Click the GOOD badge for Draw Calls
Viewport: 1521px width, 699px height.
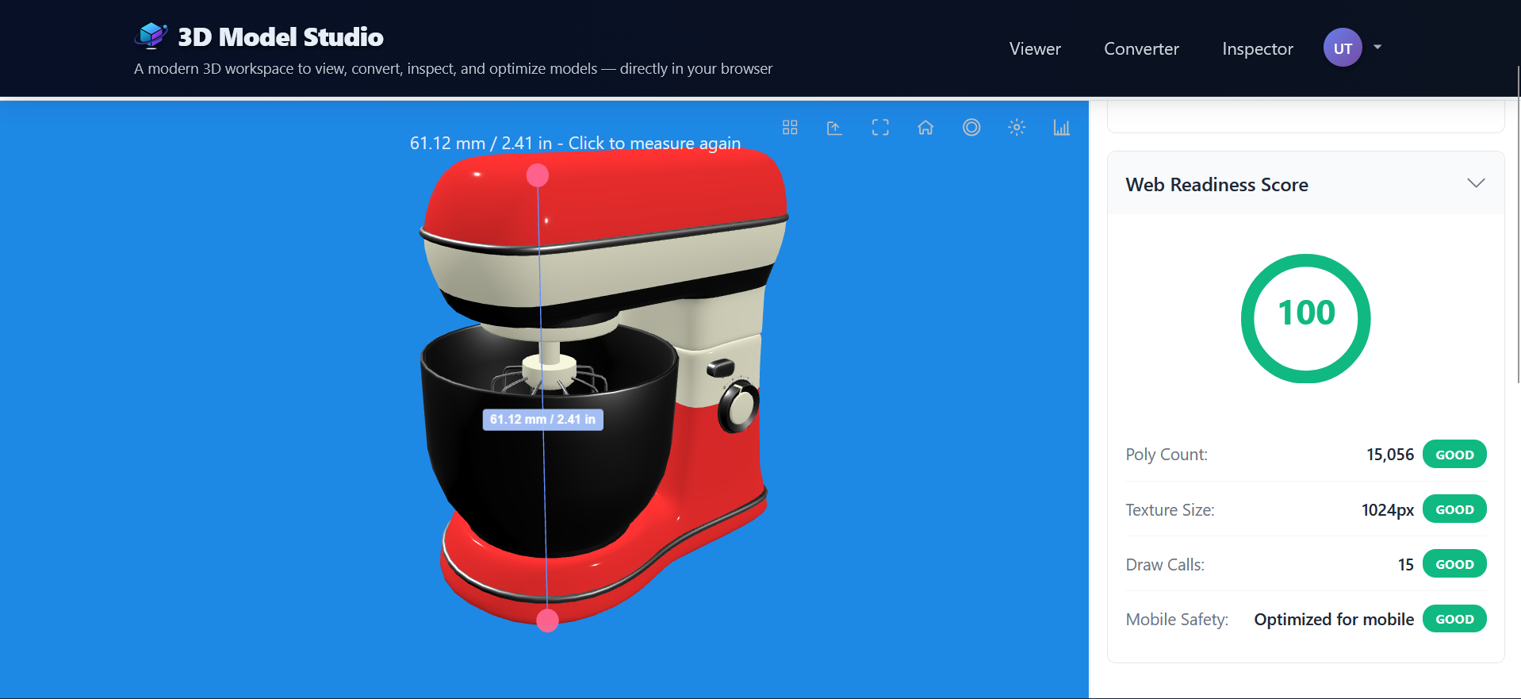1454,564
